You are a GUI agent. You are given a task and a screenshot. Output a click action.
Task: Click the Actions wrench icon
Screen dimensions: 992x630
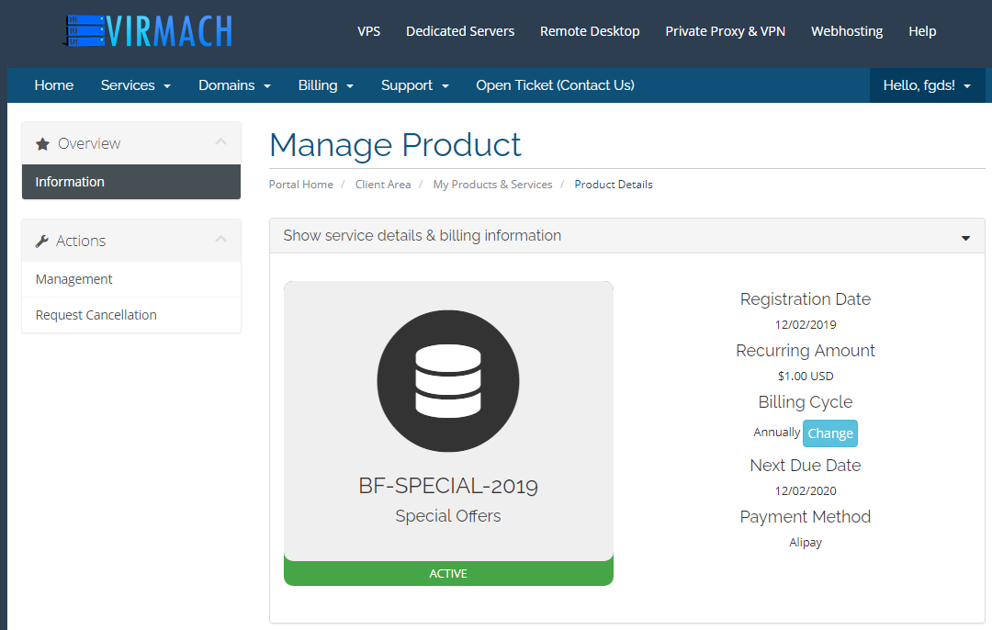tap(42, 242)
